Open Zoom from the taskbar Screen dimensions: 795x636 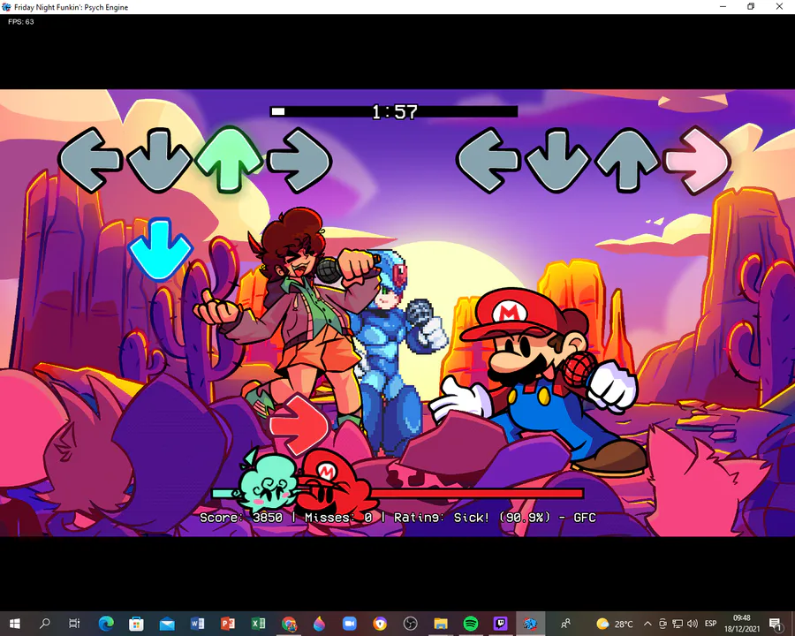coord(349,624)
